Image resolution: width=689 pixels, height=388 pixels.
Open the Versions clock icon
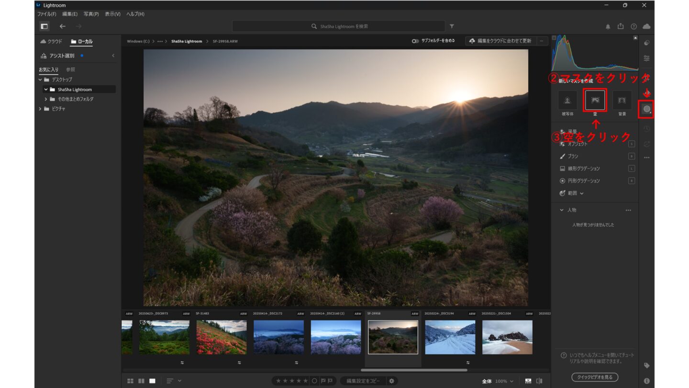pyautogui.click(x=646, y=128)
